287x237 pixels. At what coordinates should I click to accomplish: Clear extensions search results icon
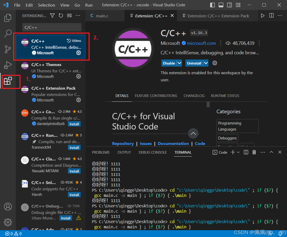click(x=69, y=15)
